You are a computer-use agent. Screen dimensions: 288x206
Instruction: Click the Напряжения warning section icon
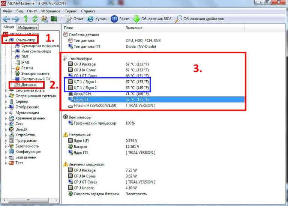(x=66, y=135)
